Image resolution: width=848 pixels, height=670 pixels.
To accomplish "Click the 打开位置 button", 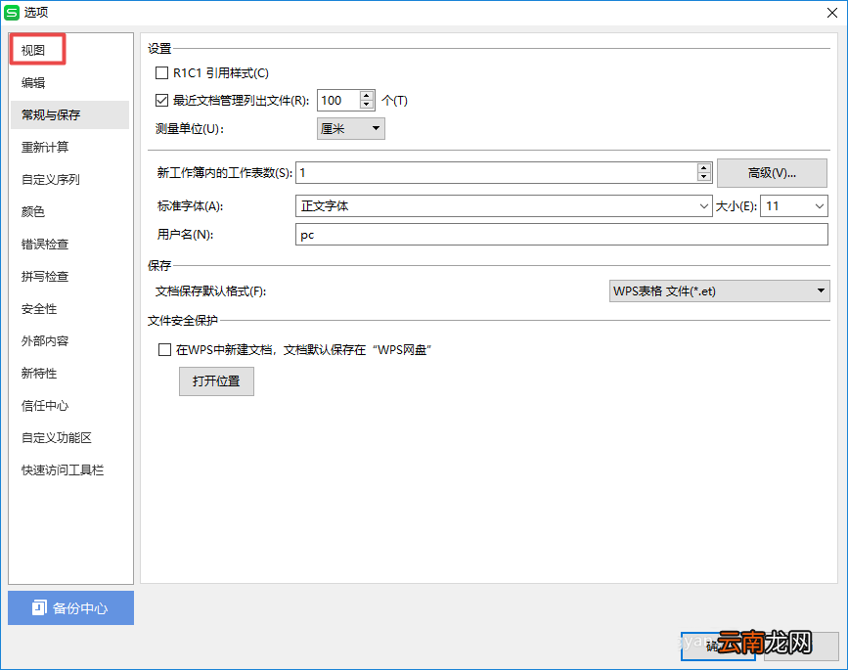I will pyautogui.click(x=216, y=381).
